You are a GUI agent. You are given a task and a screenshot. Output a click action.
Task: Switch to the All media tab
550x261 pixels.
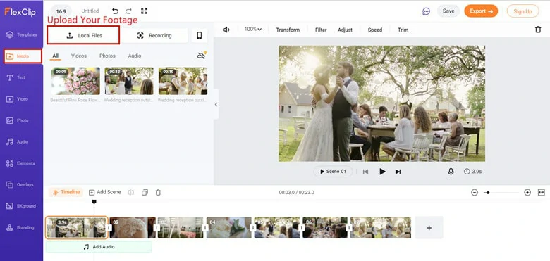(x=55, y=56)
